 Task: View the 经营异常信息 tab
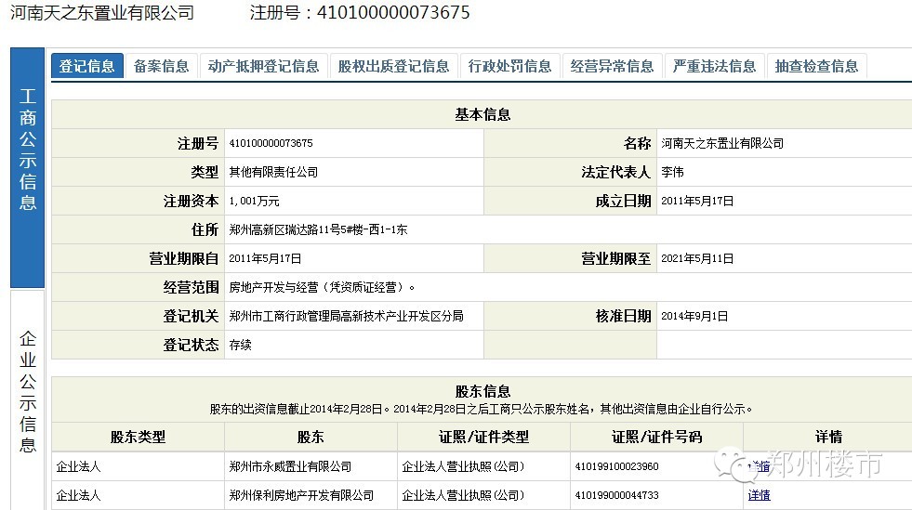click(613, 66)
